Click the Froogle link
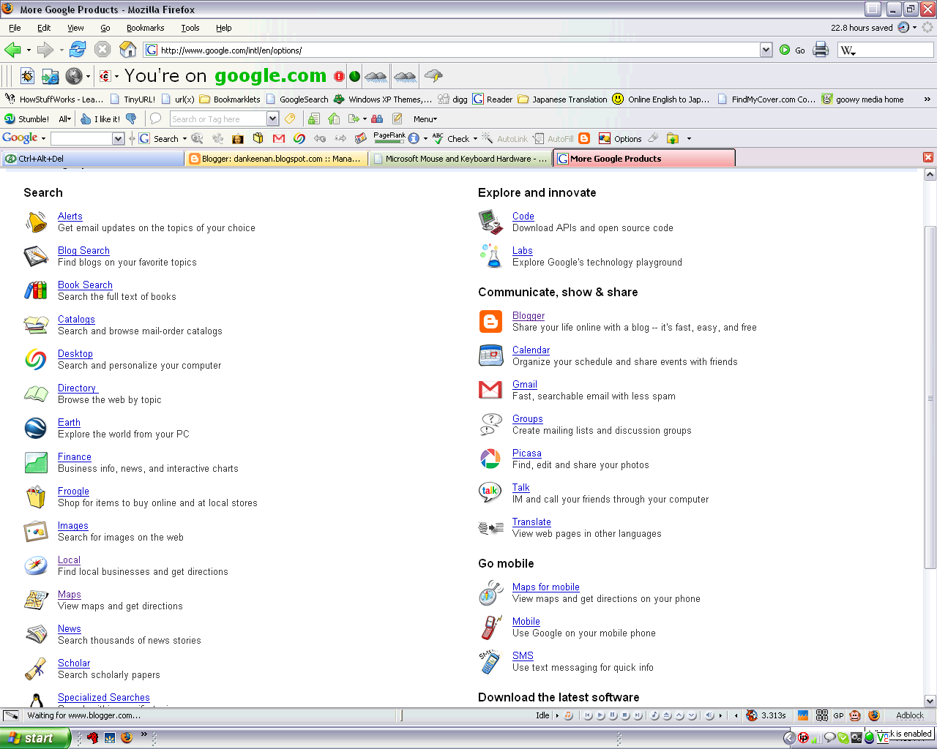The width and height of the screenshot is (937, 749). point(73,491)
